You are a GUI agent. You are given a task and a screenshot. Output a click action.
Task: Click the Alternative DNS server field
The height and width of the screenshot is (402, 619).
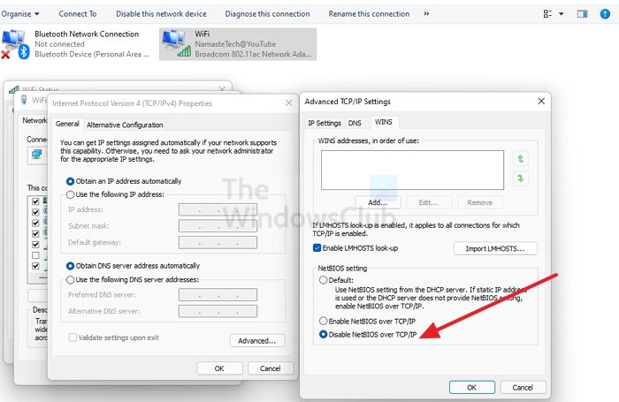click(x=218, y=311)
